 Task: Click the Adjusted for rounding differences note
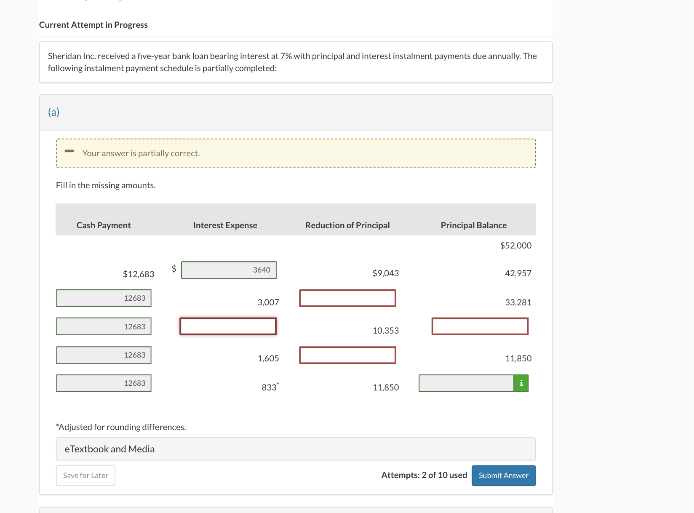pos(121,427)
